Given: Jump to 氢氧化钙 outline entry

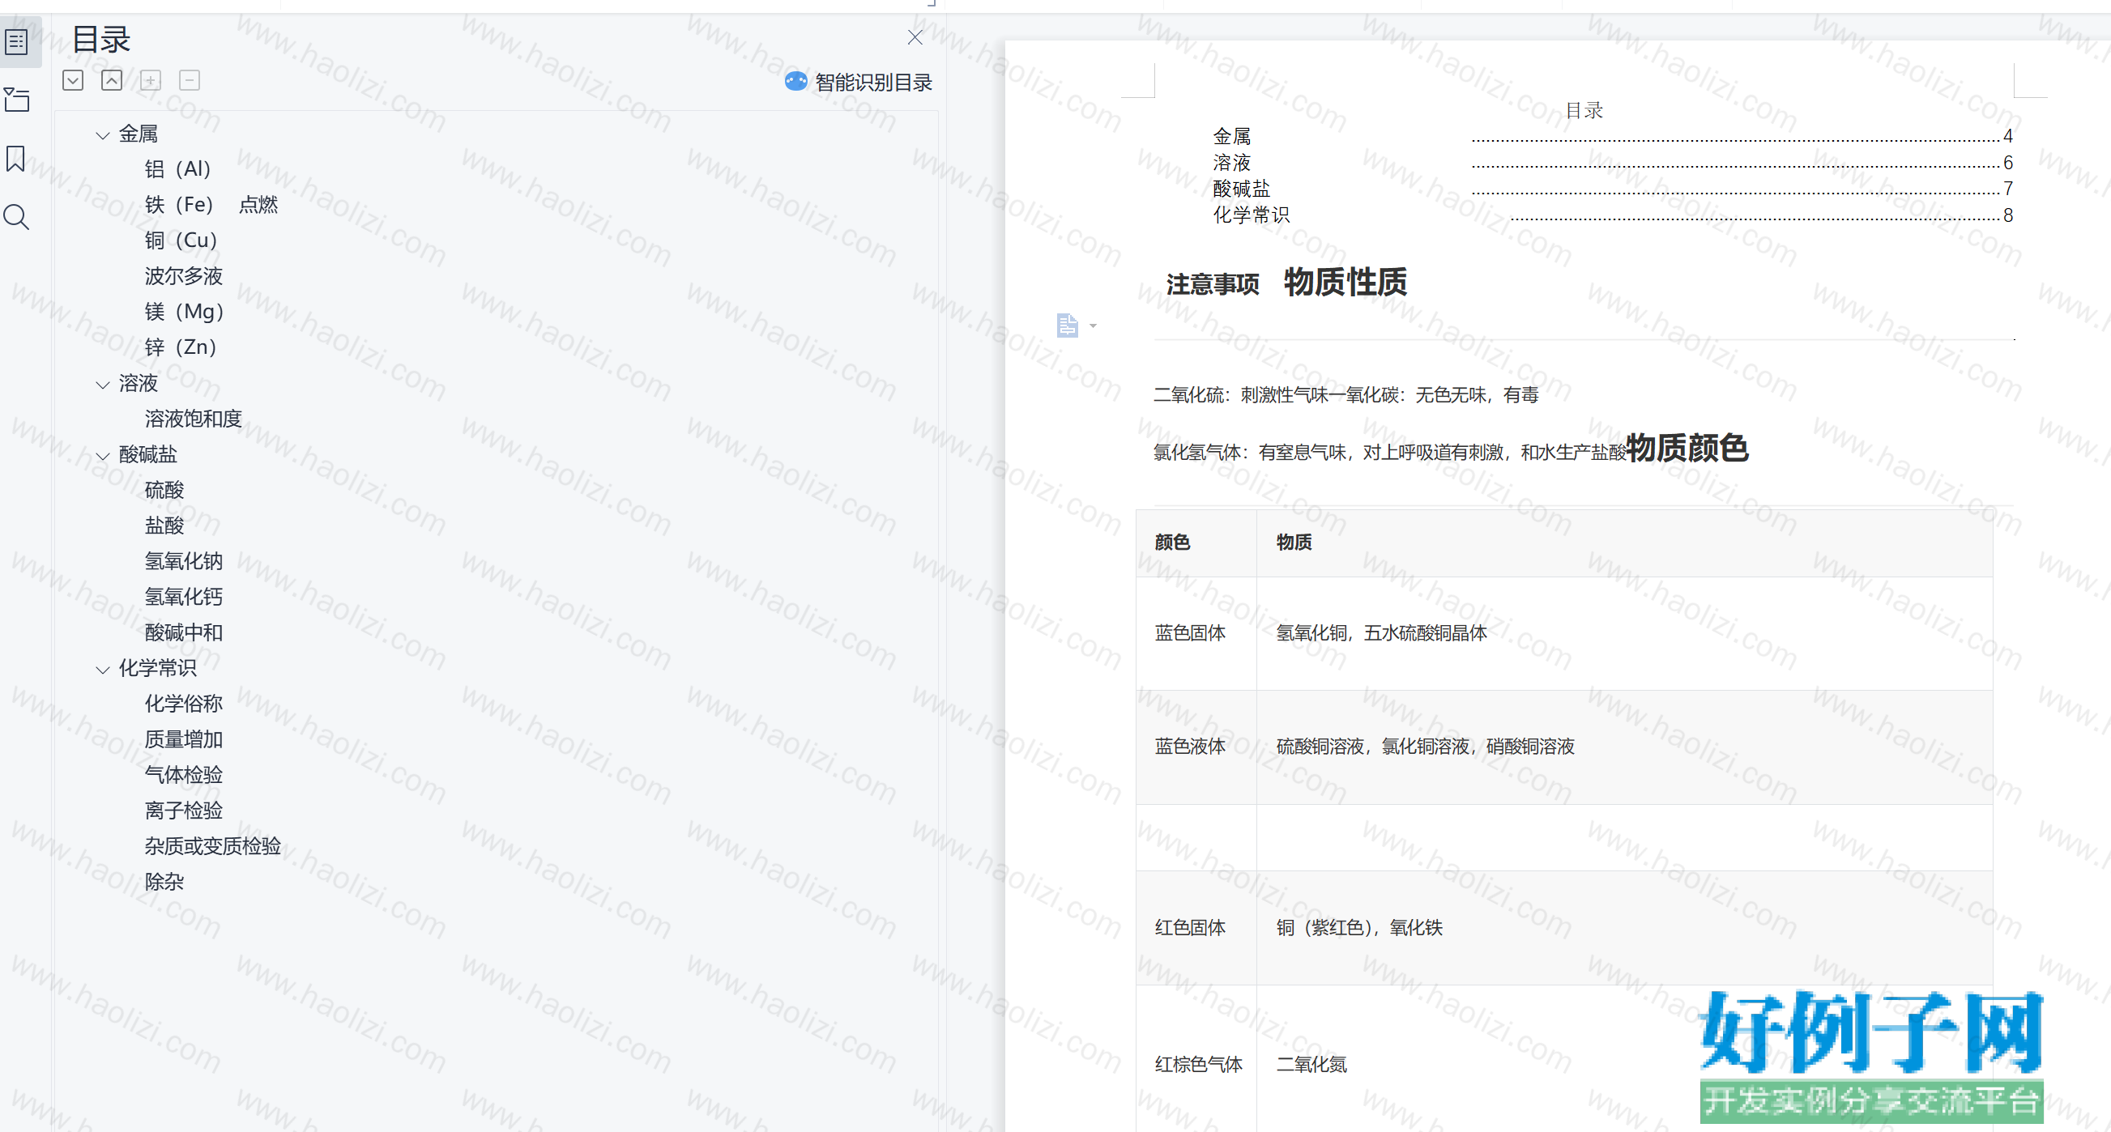Looking at the screenshot, I should [184, 596].
